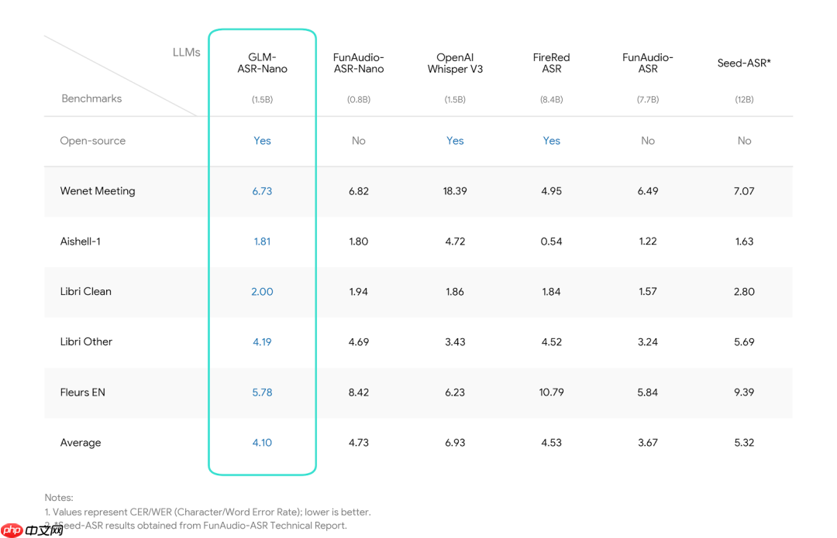Select the GLM-ASR-Nano column header

(262, 63)
